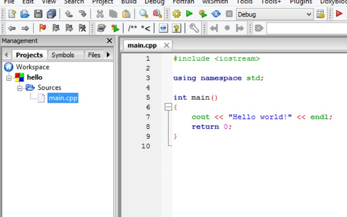Screen dimensions: 347x217
Task: Collapse the Sources folder node
Action: pyautogui.click(x=19, y=88)
